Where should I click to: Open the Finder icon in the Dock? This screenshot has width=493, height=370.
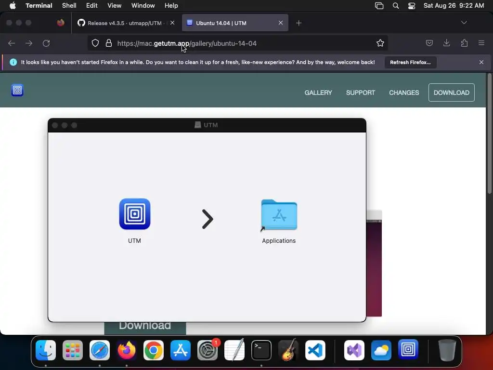(x=46, y=350)
